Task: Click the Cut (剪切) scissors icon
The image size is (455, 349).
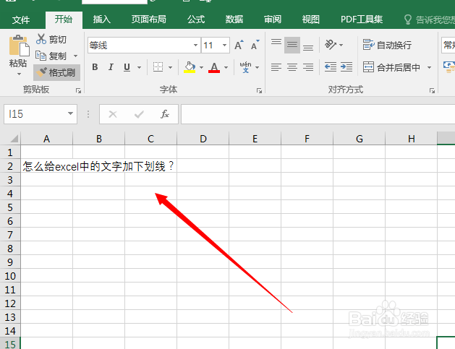Action: (x=41, y=39)
